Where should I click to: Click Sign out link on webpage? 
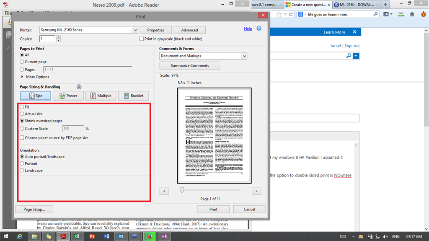[352, 46]
